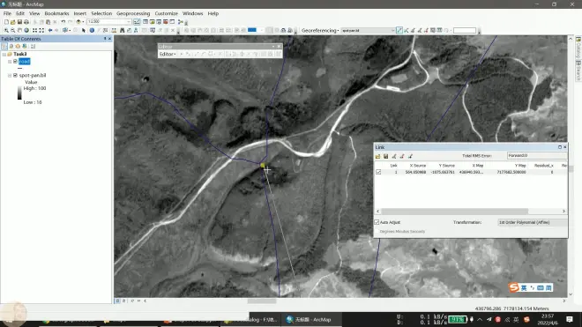
Task: Open the Georeferencing dropdown menu
Action: pos(320,31)
